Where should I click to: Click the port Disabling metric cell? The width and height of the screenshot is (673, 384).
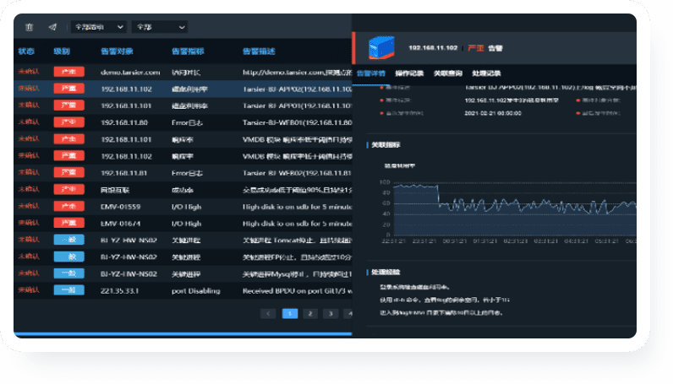(x=196, y=290)
